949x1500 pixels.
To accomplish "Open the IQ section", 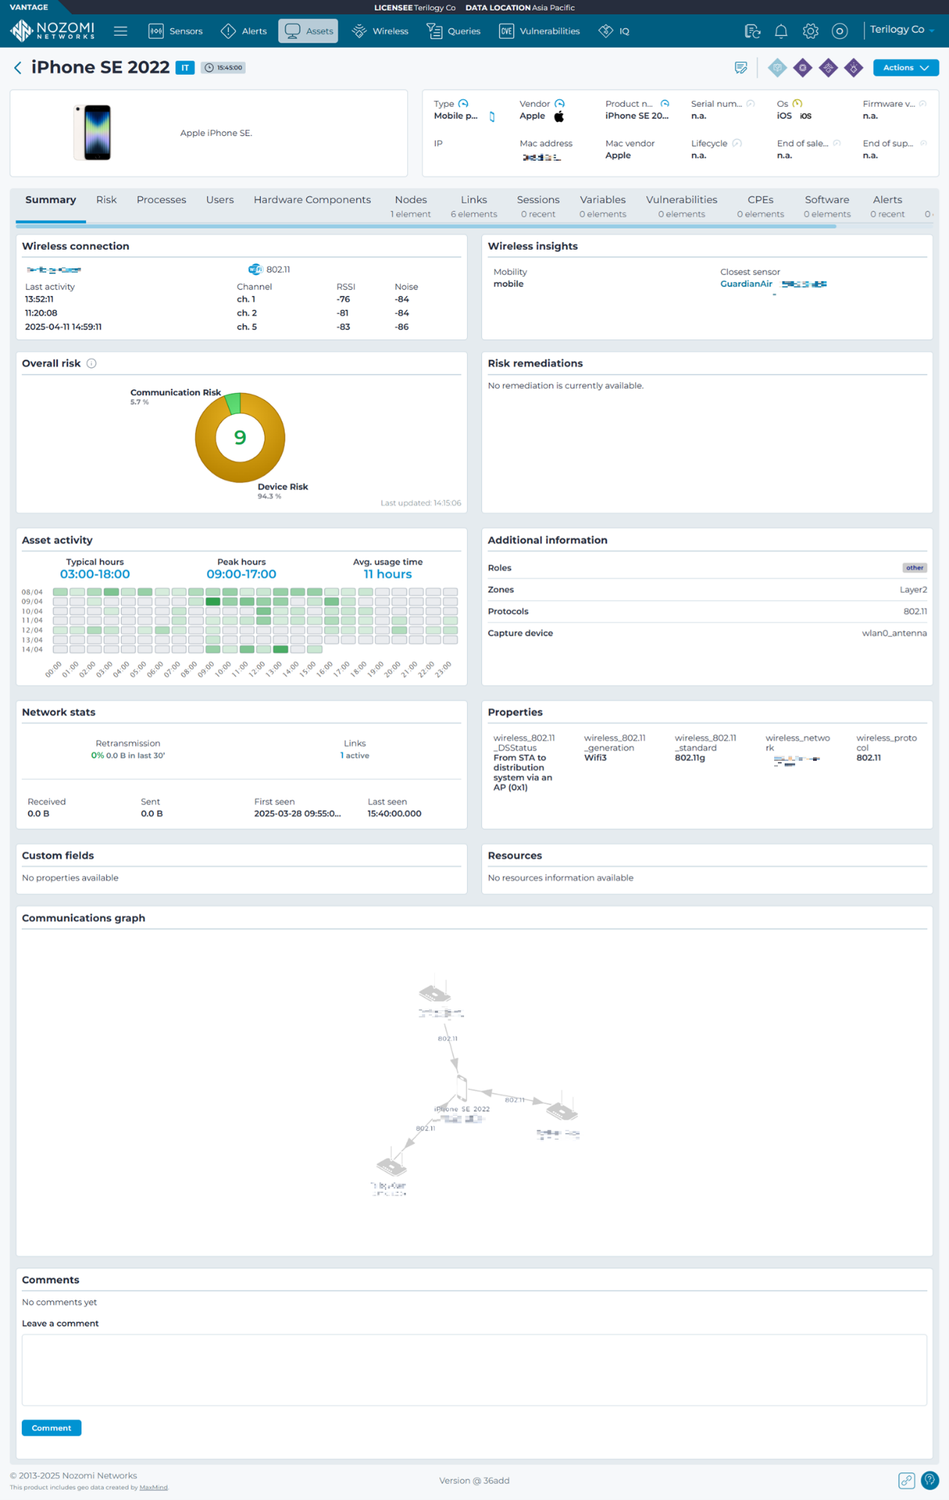I will coord(614,31).
